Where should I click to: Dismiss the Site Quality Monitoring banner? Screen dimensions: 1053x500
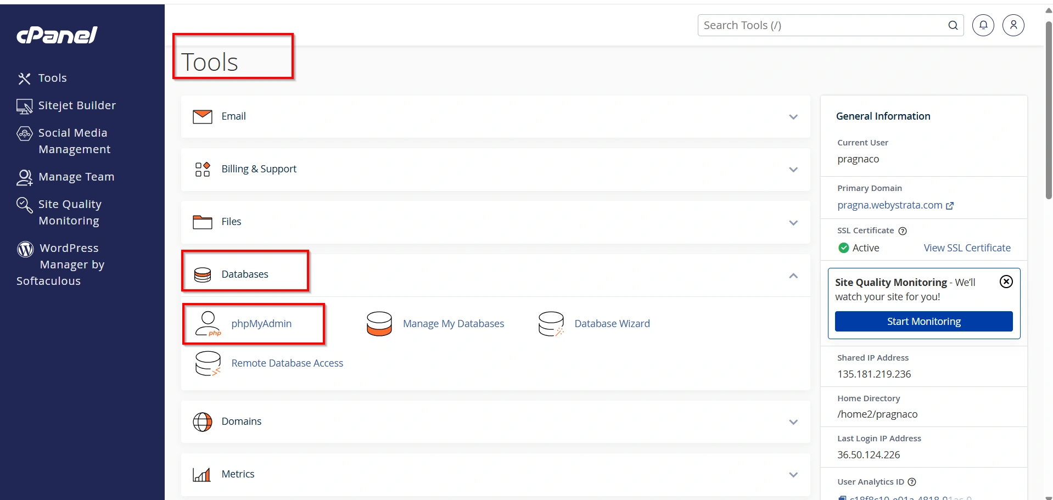[1006, 282]
